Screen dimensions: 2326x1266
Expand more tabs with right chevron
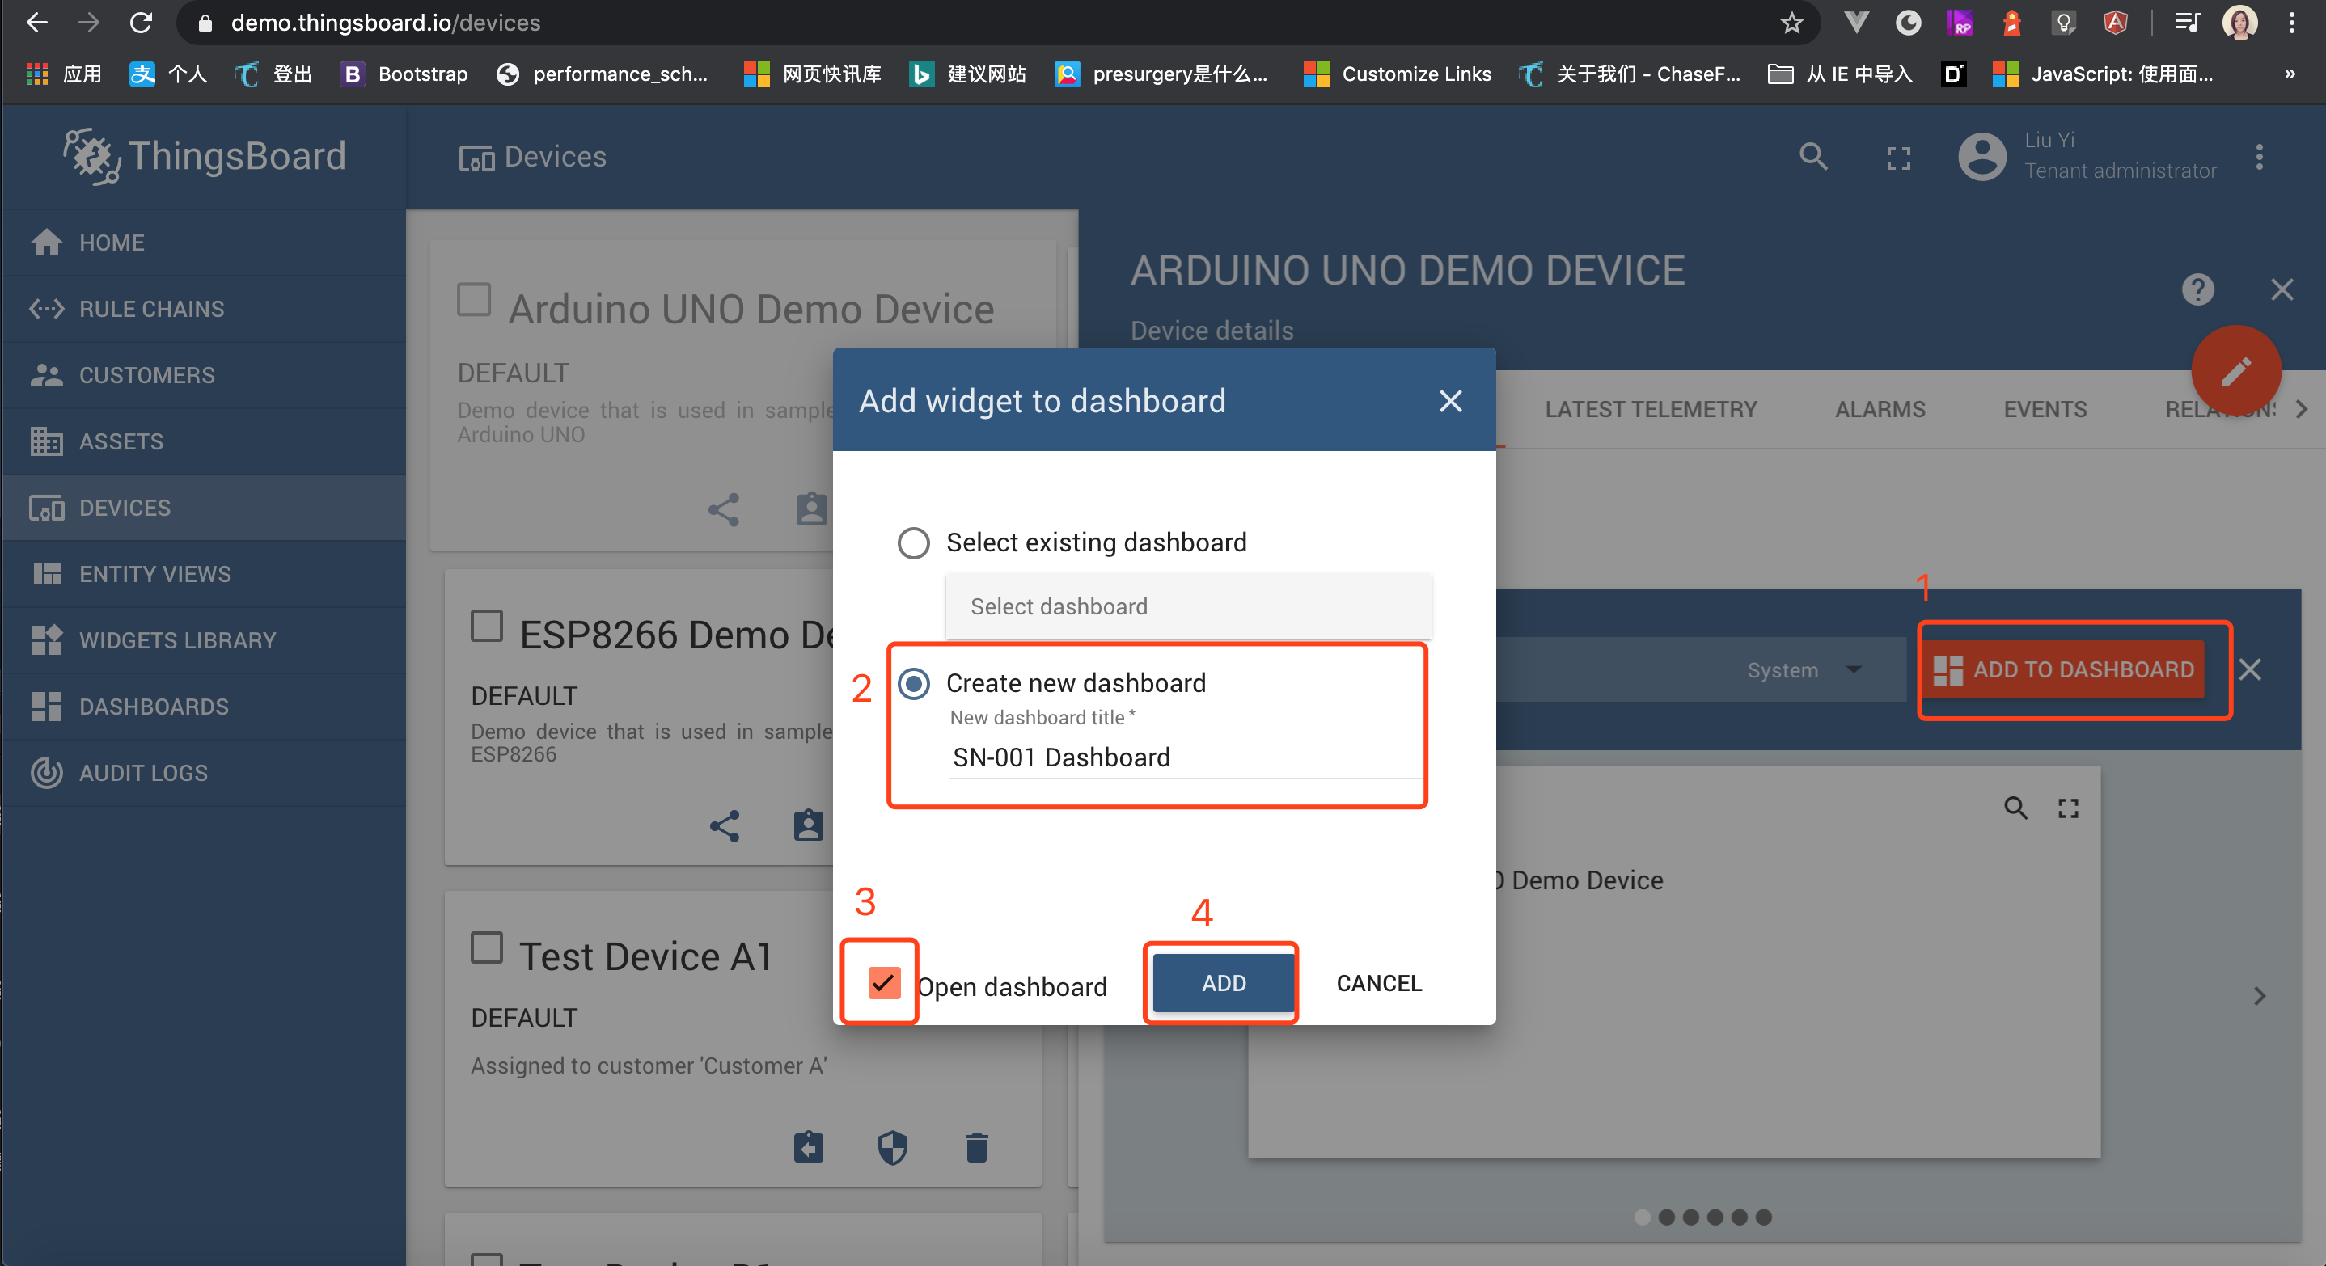pyautogui.click(x=2301, y=409)
